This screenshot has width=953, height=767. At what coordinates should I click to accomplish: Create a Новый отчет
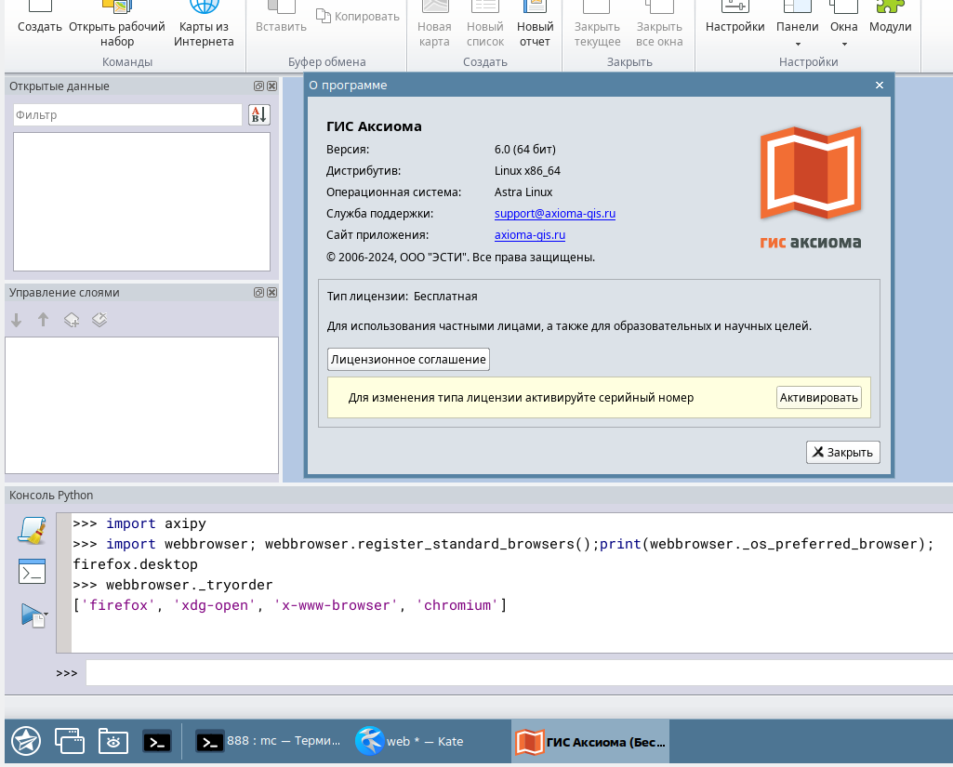[x=535, y=18]
